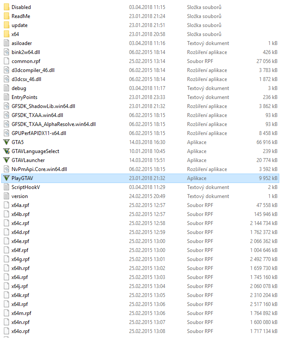The width and height of the screenshot is (290, 339).
Task: Select the ReadMe folder name
Action: point(21,16)
